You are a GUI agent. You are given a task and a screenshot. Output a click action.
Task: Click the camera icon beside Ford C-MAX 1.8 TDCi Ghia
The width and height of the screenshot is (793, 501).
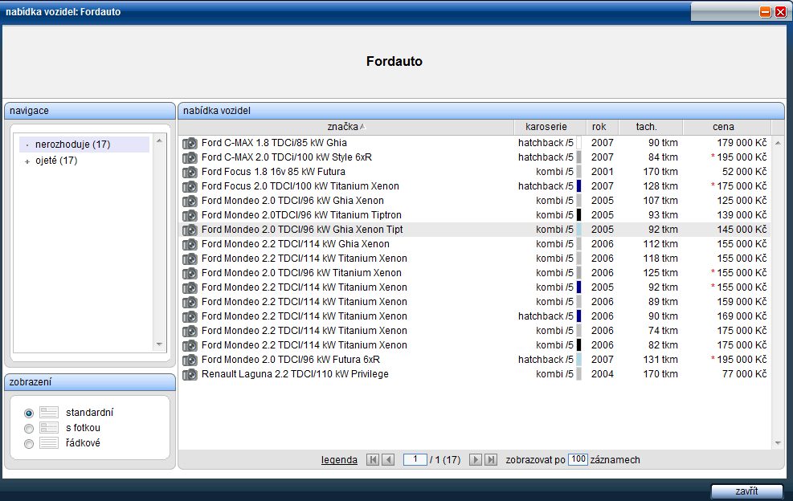(190, 143)
